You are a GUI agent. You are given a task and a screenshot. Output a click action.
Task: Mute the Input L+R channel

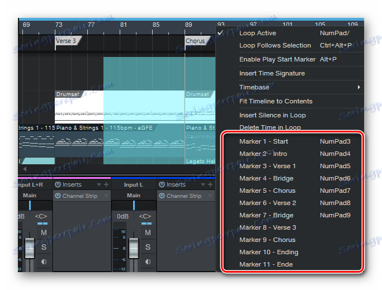click(44, 232)
